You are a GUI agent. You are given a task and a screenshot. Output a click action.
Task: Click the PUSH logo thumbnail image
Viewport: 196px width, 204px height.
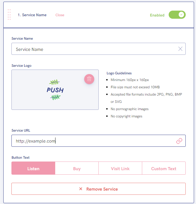coord(55,90)
